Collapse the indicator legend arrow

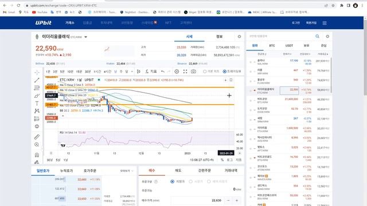pos(63,116)
